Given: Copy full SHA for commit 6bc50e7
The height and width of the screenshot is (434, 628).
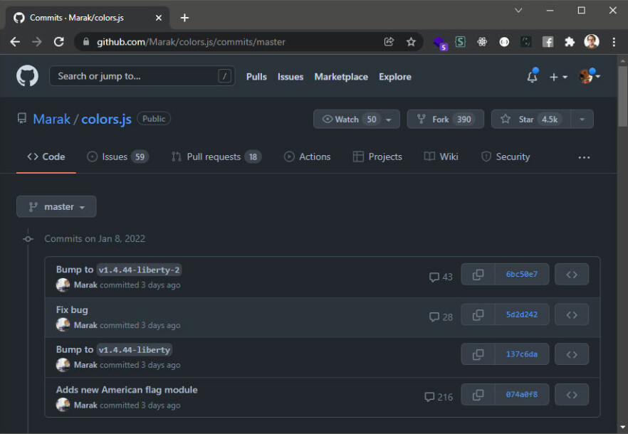Looking at the screenshot, I should pyautogui.click(x=478, y=275).
